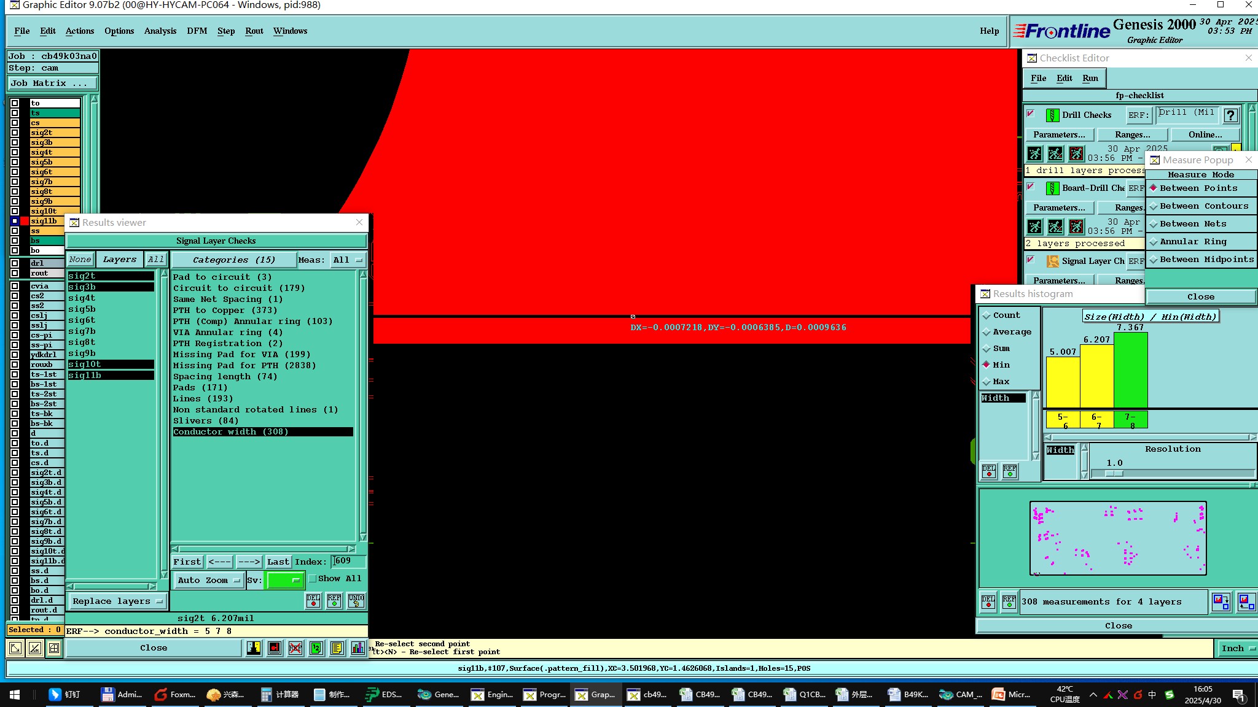Click the histogram import-from-layer icon
This screenshot has width=1258, height=707.
coord(1246,601)
